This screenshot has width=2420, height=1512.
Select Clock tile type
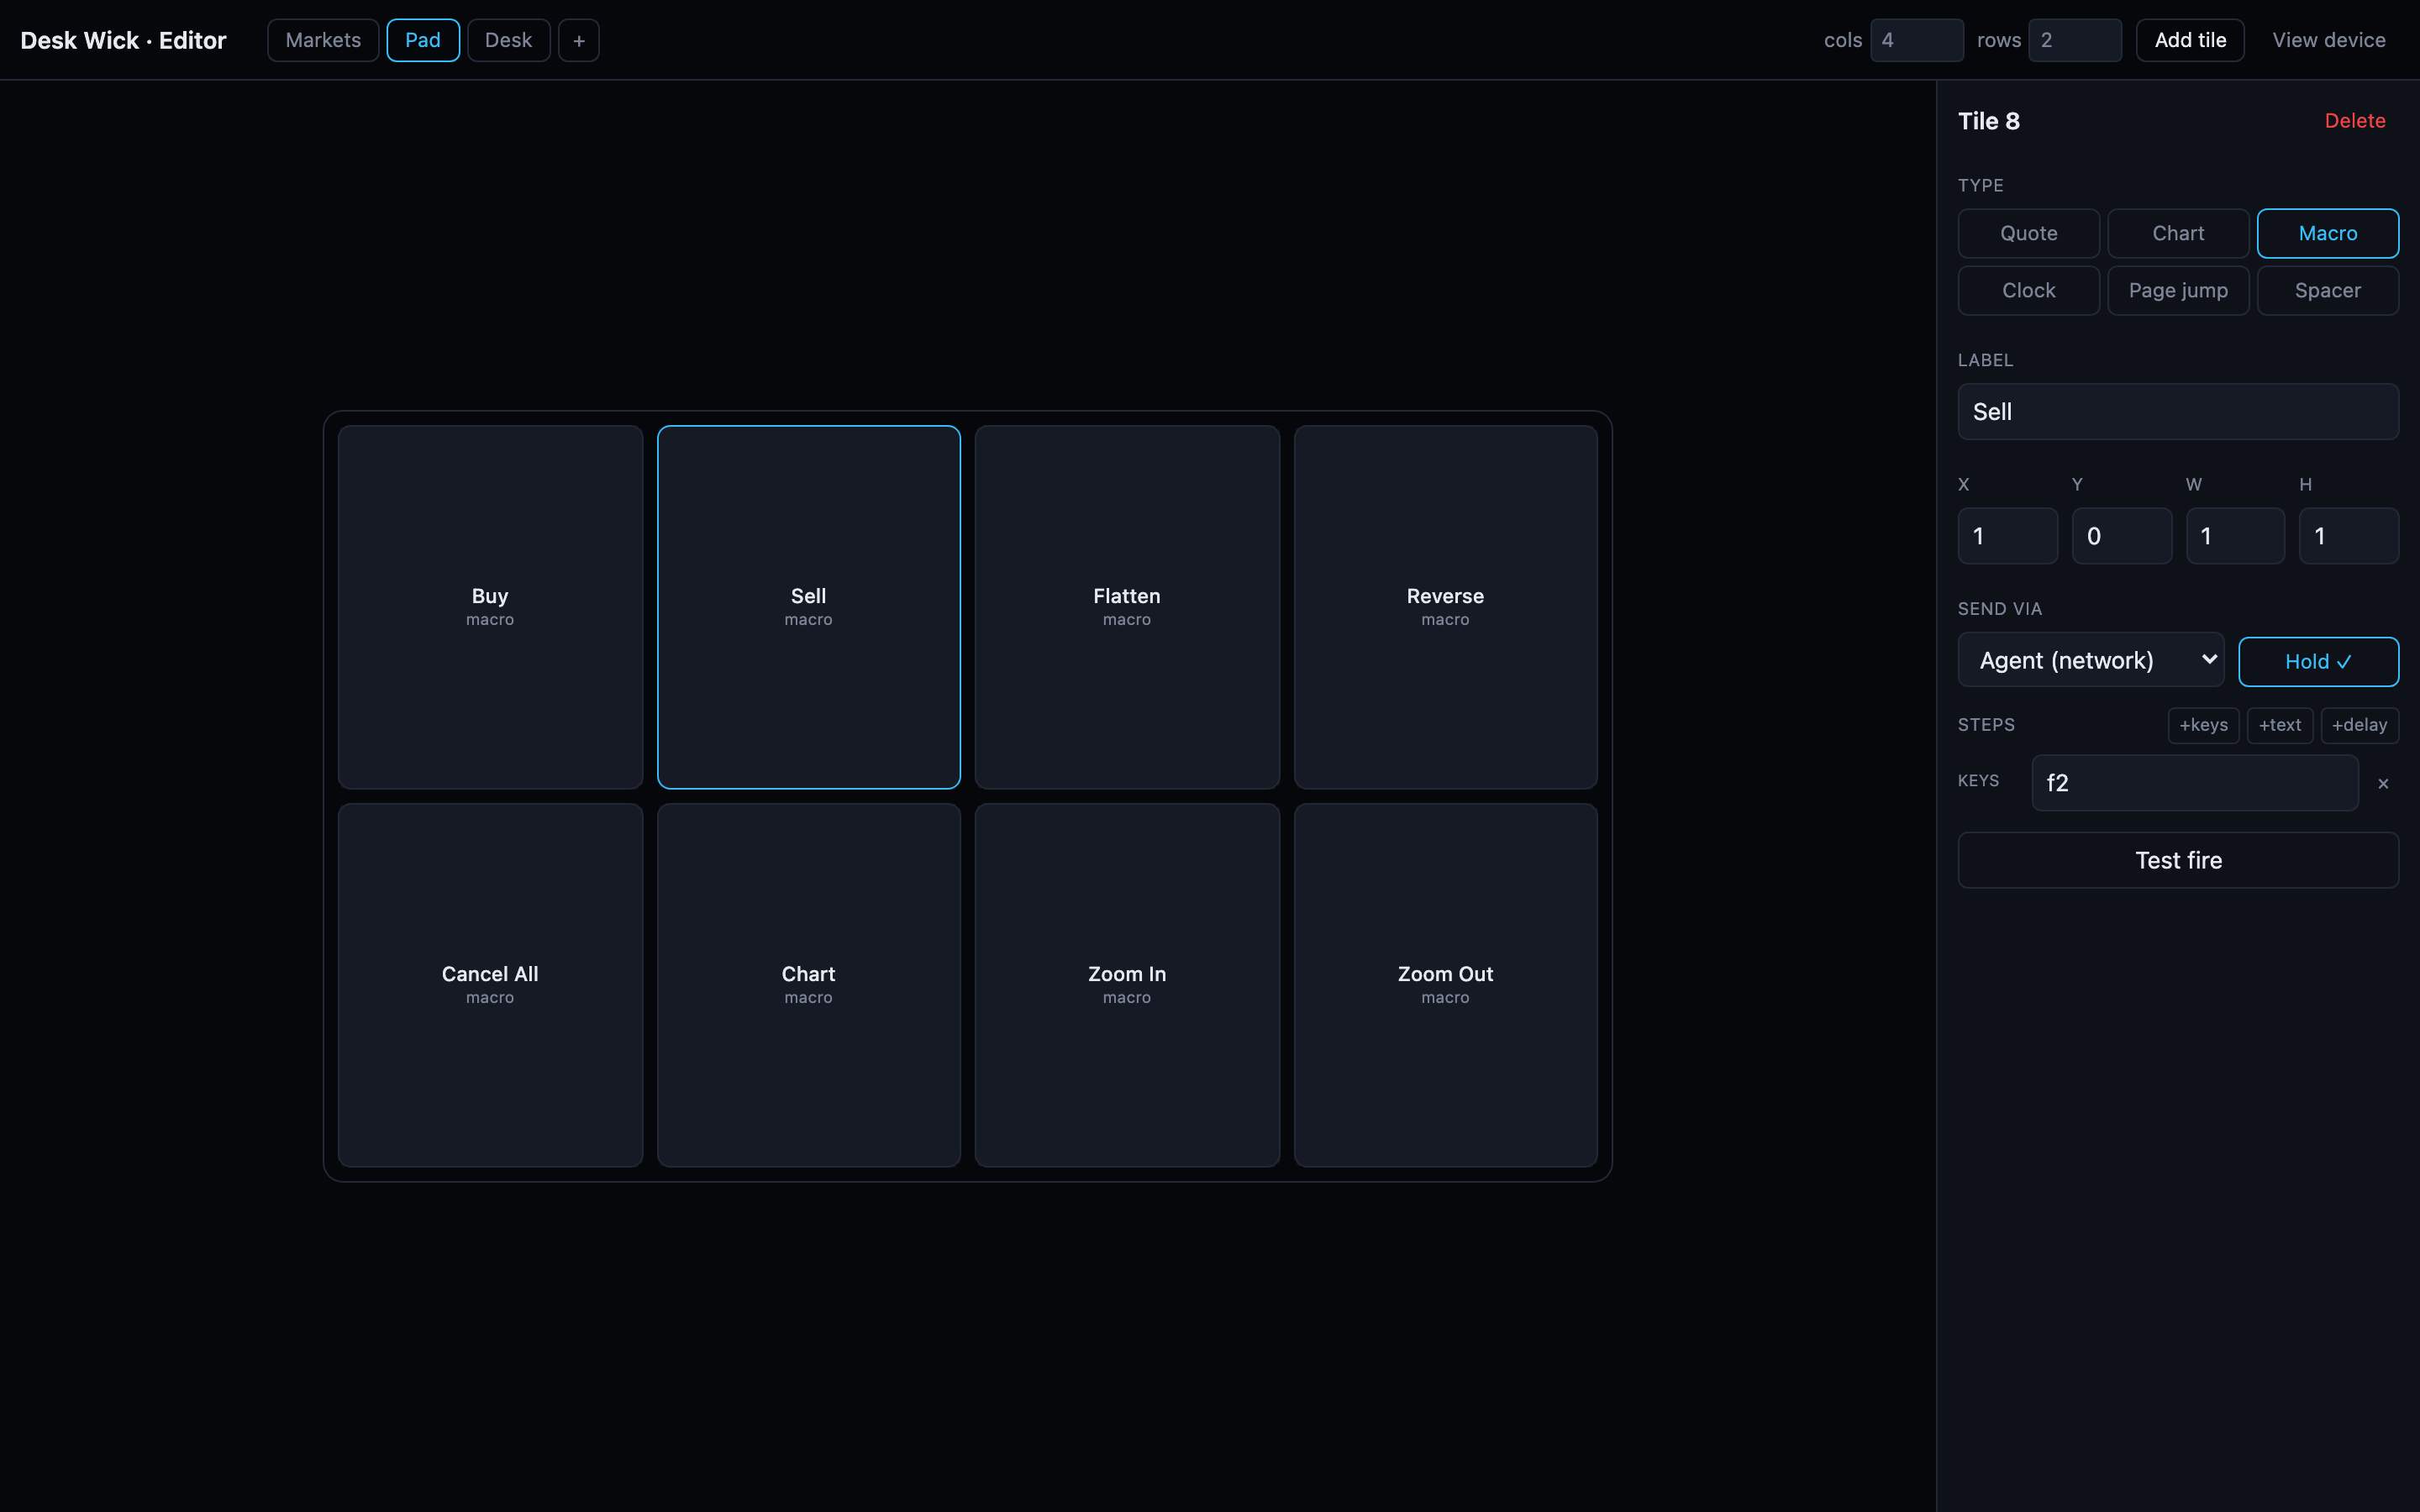(x=2028, y=290)
